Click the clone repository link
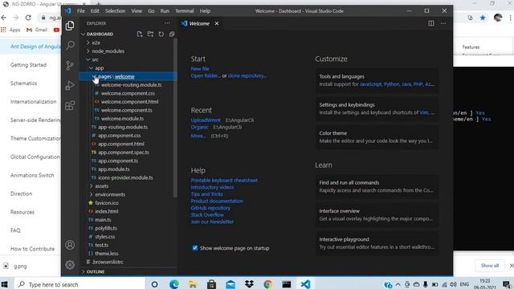 click(247, 75)
